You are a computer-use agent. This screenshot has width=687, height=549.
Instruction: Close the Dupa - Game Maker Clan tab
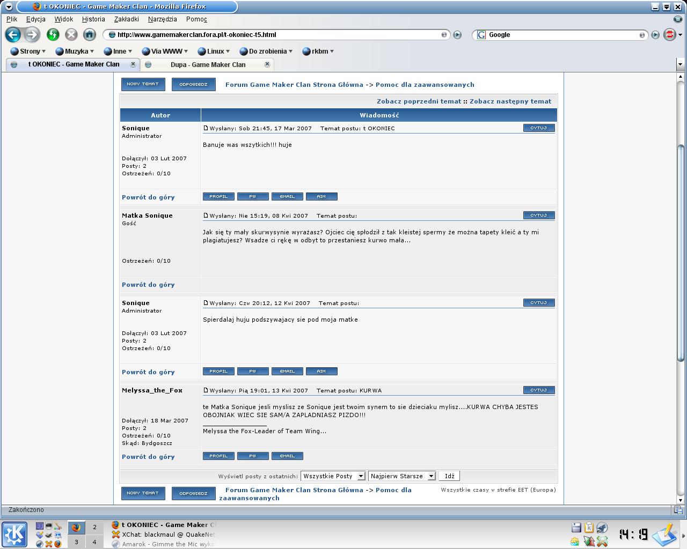[x=267, y=64]
